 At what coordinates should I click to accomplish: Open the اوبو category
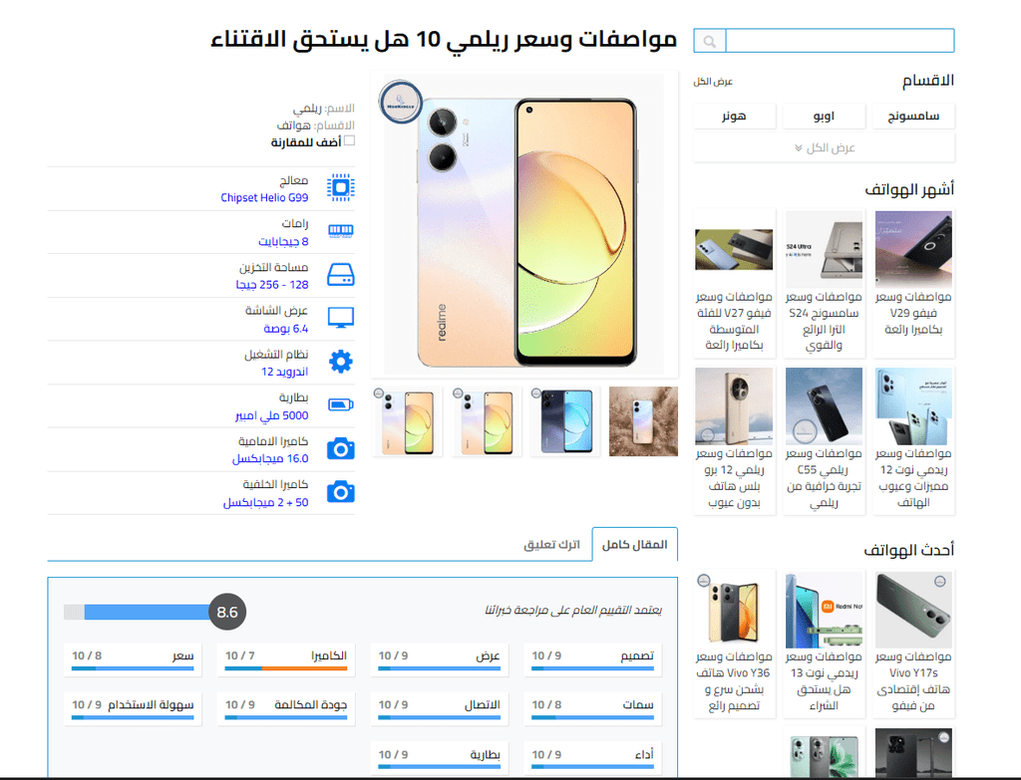(x=824, y=116)
